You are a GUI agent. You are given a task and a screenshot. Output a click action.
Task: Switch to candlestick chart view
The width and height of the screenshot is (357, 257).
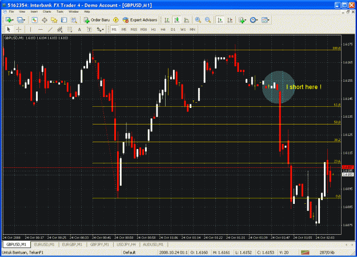coord(177,20)
